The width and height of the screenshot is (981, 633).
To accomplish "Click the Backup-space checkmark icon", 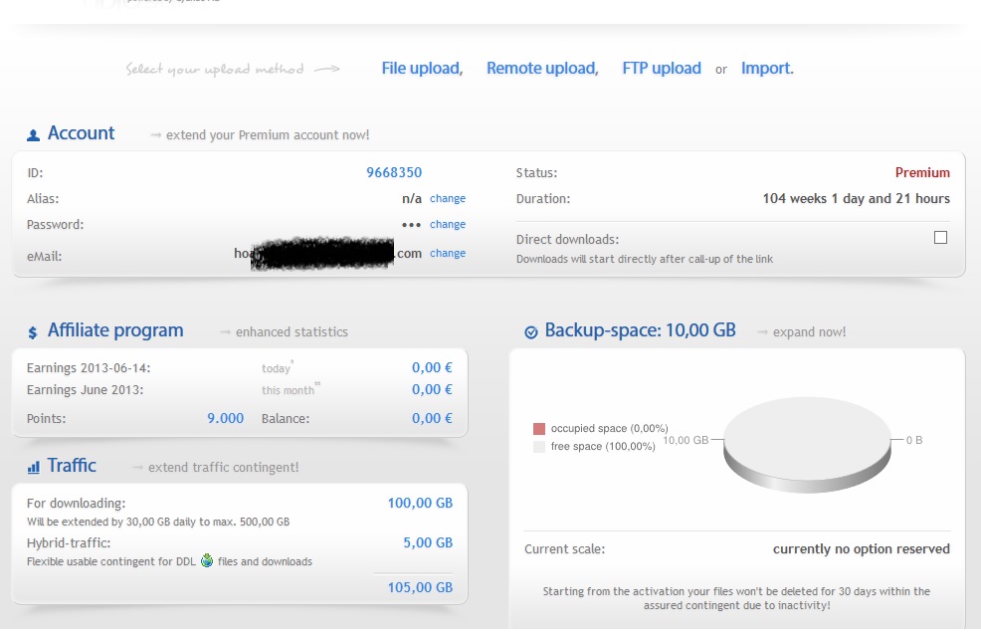I will pos(531,331).
